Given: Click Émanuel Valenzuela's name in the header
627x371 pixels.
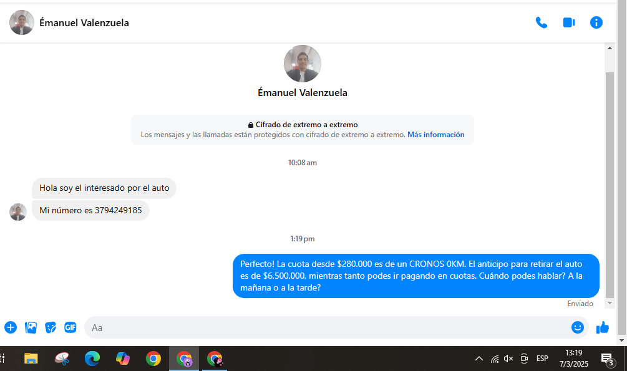Looking at the screenshot, I should 84,23.
